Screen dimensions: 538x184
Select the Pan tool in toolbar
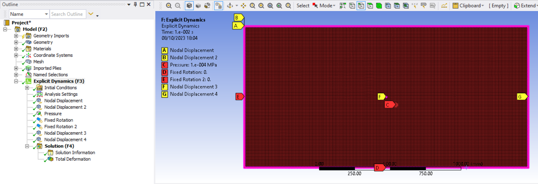[x=243, y=6]
